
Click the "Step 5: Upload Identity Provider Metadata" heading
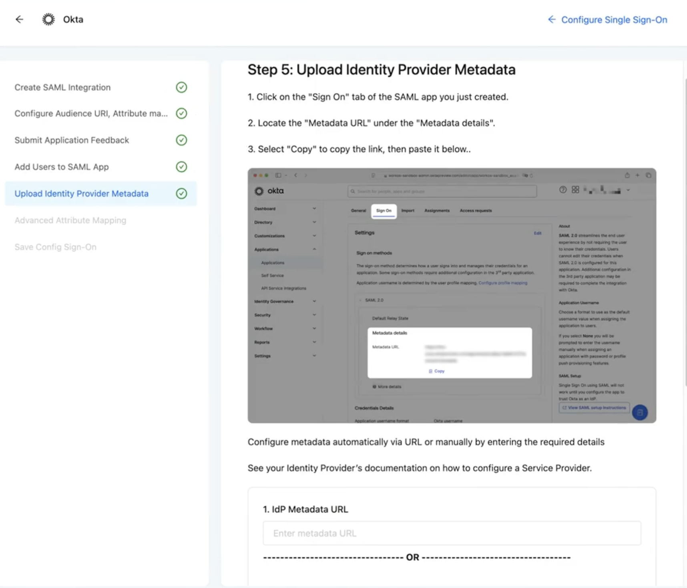tap(382, 70)
